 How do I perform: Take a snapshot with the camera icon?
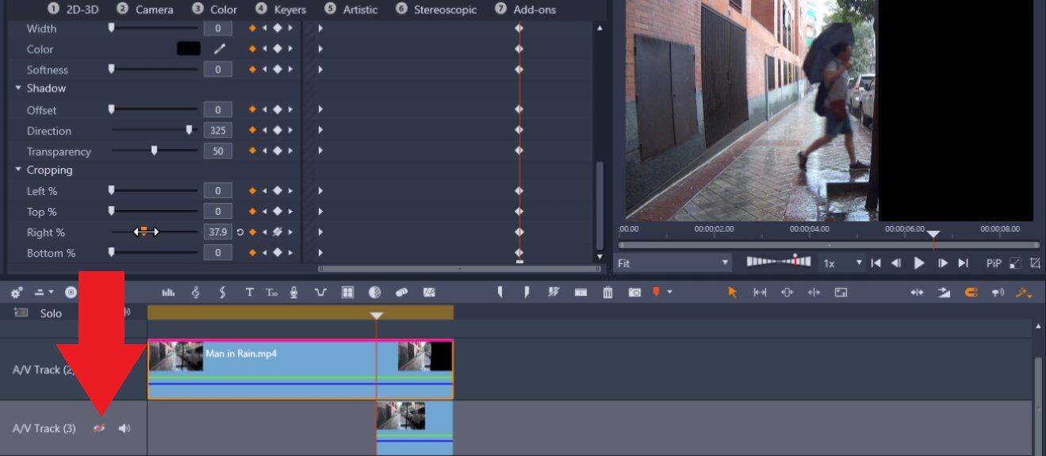(x=634, y=293)
